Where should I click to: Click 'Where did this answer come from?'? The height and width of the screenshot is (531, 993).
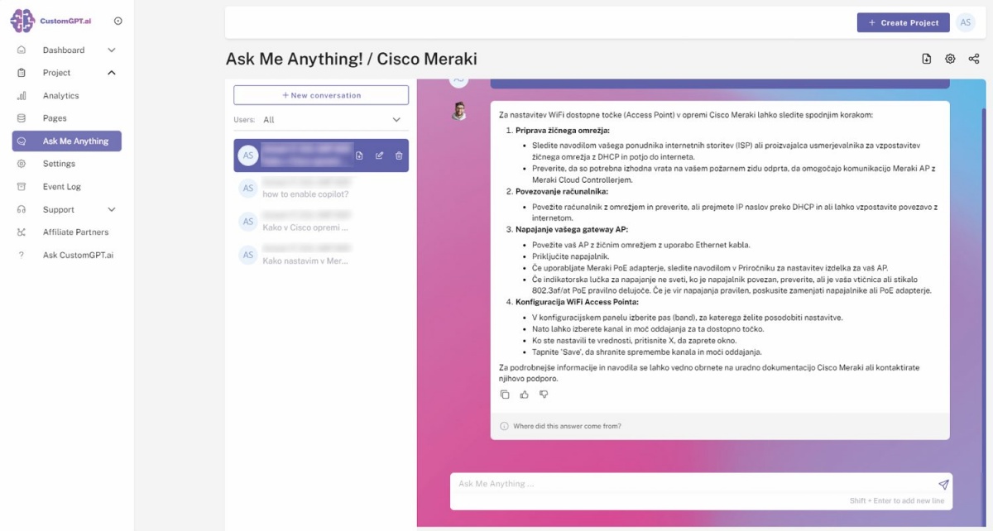tap(567, 427)
